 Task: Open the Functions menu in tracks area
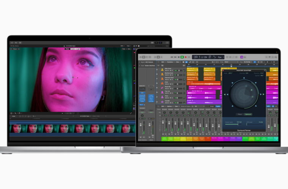tap(170, 62)
